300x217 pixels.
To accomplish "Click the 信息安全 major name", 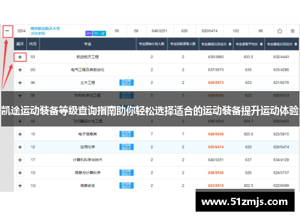I will pos(88,186).
